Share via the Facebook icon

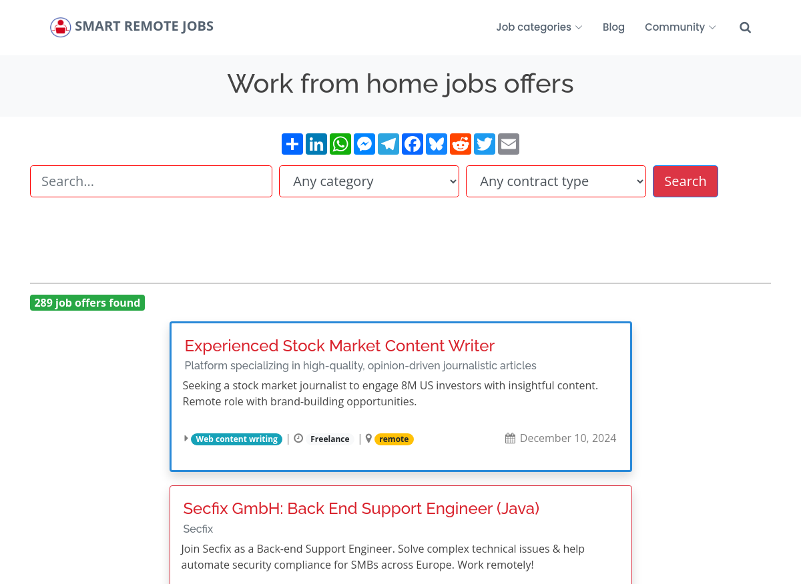tap(413, 144)
